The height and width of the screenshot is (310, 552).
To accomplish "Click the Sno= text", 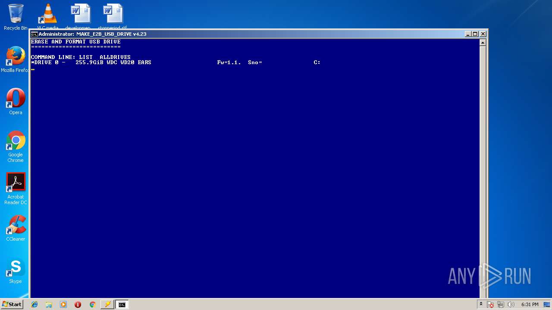I will click(x=255, y=62).
